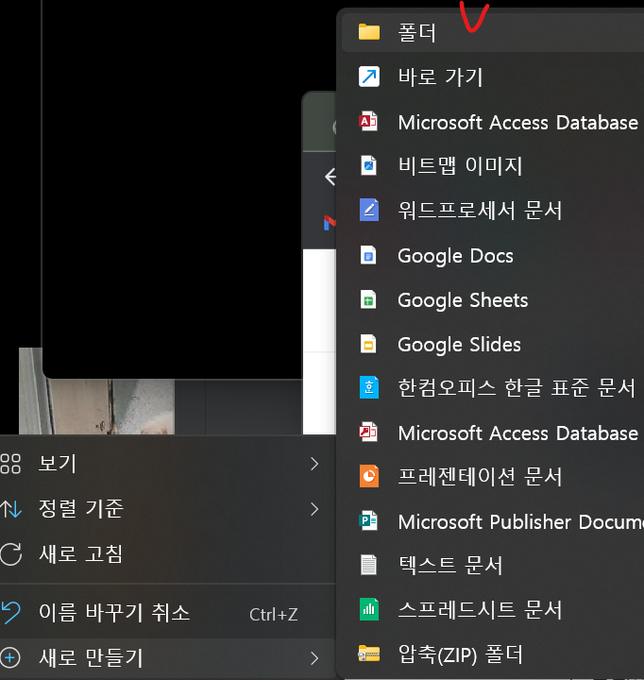Choose the 바로 가기 shortcut arrow icon
This screenshot has width=644, height=680.
point(369,76)
